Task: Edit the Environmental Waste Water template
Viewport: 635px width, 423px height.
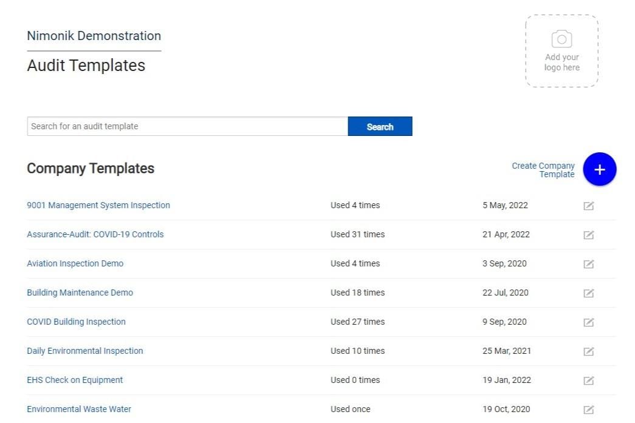Action: 588,410
